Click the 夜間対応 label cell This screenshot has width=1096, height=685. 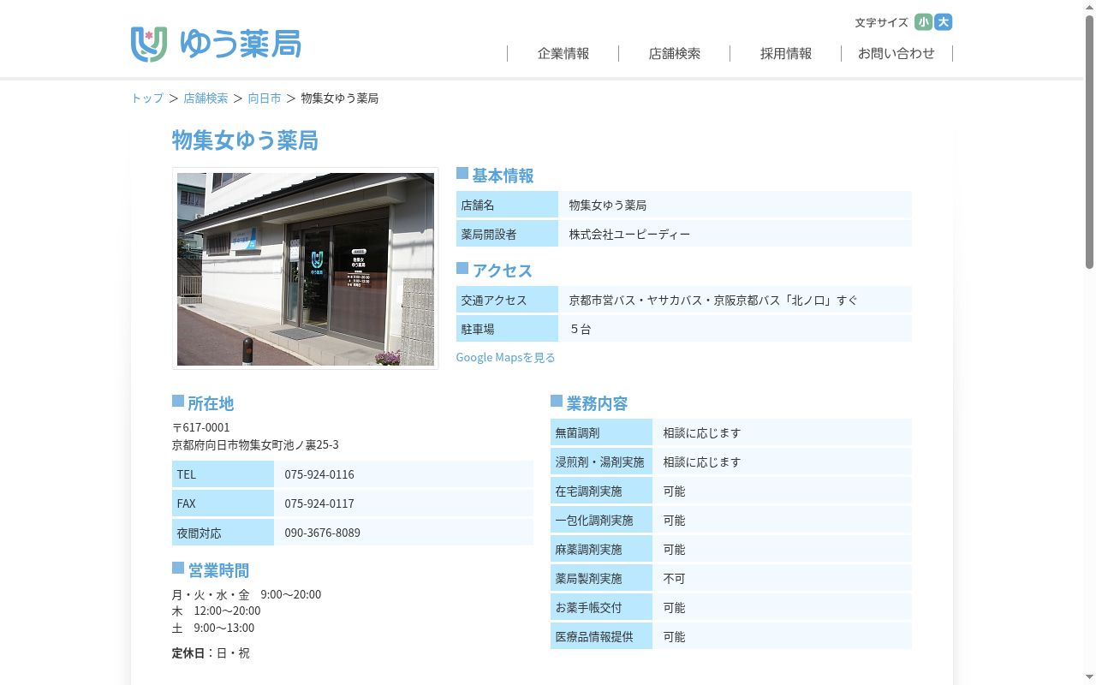[x=223, y=533]
